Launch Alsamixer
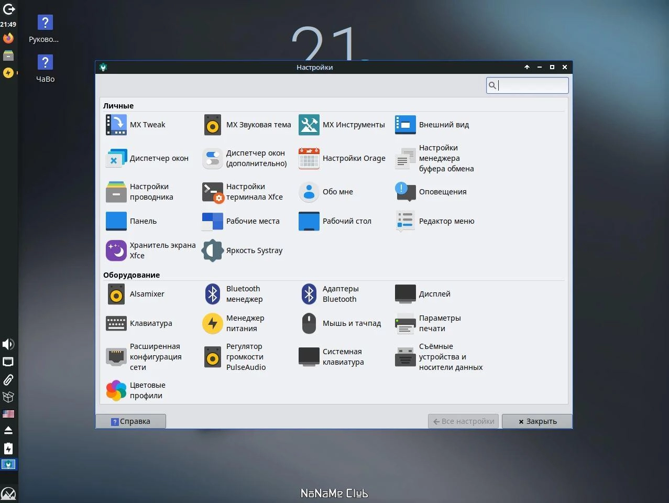Screen dimensions: 669x503 [135, 294]
